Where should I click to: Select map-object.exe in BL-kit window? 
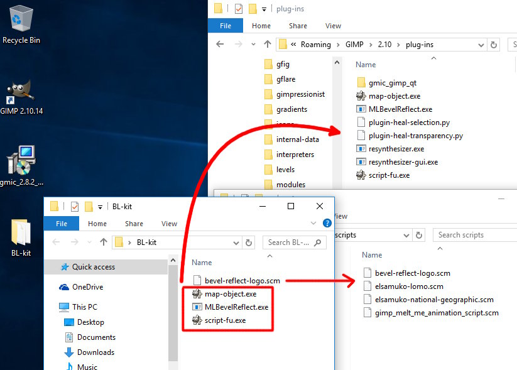click(224, 294)
